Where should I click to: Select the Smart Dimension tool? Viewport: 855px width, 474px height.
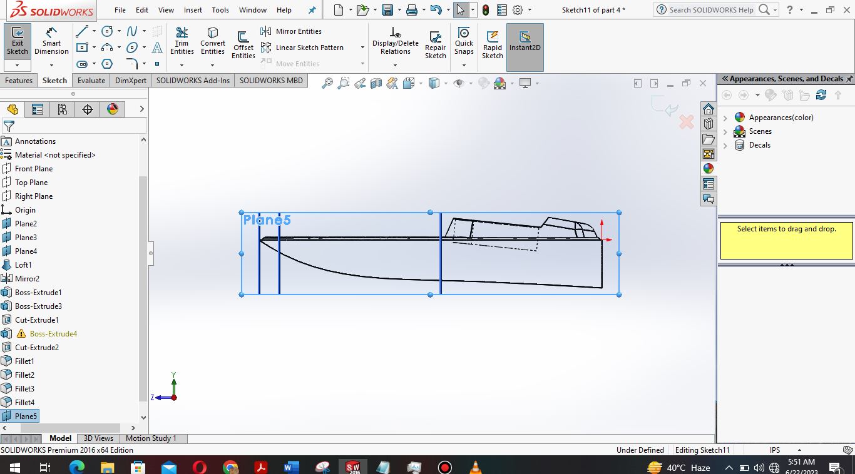[51, 41]
